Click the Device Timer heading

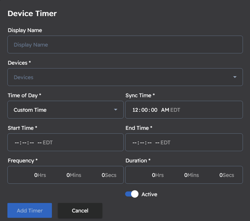32,13
